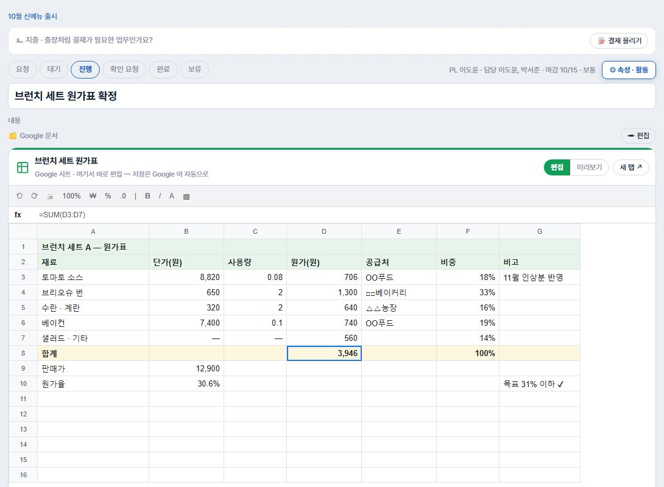Select cell 12,900 판매가 value
The image size is (664, 487).
pos(186,368)
